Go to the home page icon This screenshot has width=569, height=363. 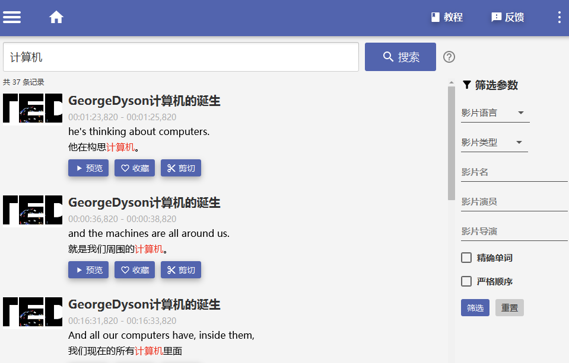point(56,17)
